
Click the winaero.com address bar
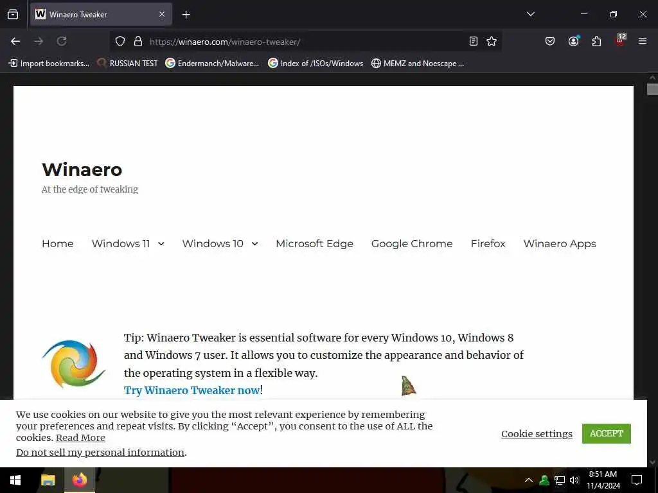(x=307, y=42)
